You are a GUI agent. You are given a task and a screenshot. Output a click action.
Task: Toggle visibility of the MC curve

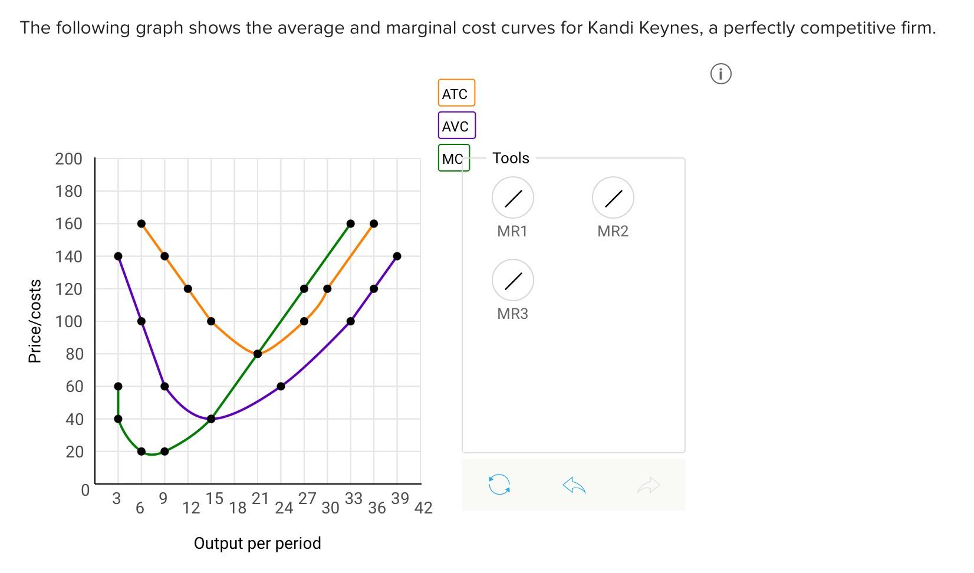coord(454,159)
